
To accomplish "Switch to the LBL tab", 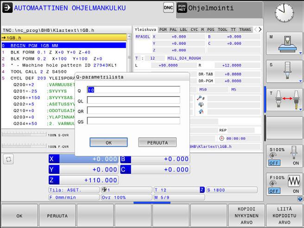I will (x=184, y=30).
